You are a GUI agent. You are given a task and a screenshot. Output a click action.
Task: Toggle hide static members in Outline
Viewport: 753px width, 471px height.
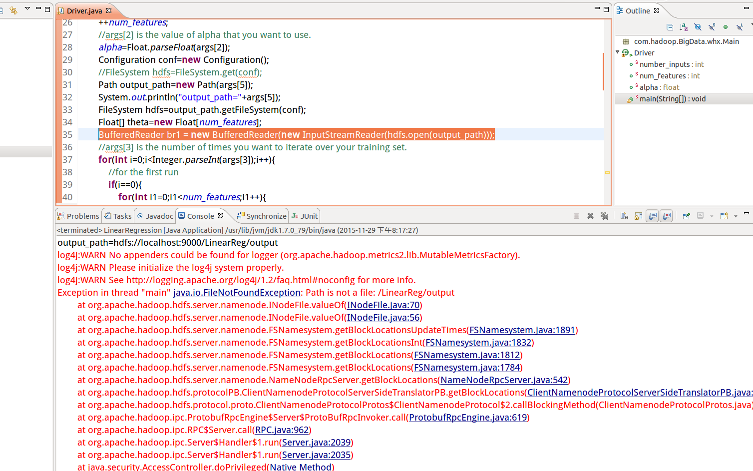pyautogui.click(x=712, y=27)
